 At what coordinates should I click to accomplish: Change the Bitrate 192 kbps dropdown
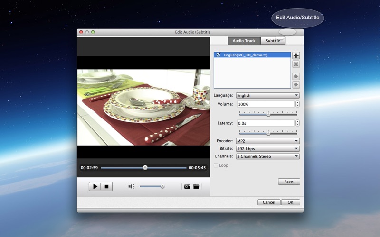267,149
